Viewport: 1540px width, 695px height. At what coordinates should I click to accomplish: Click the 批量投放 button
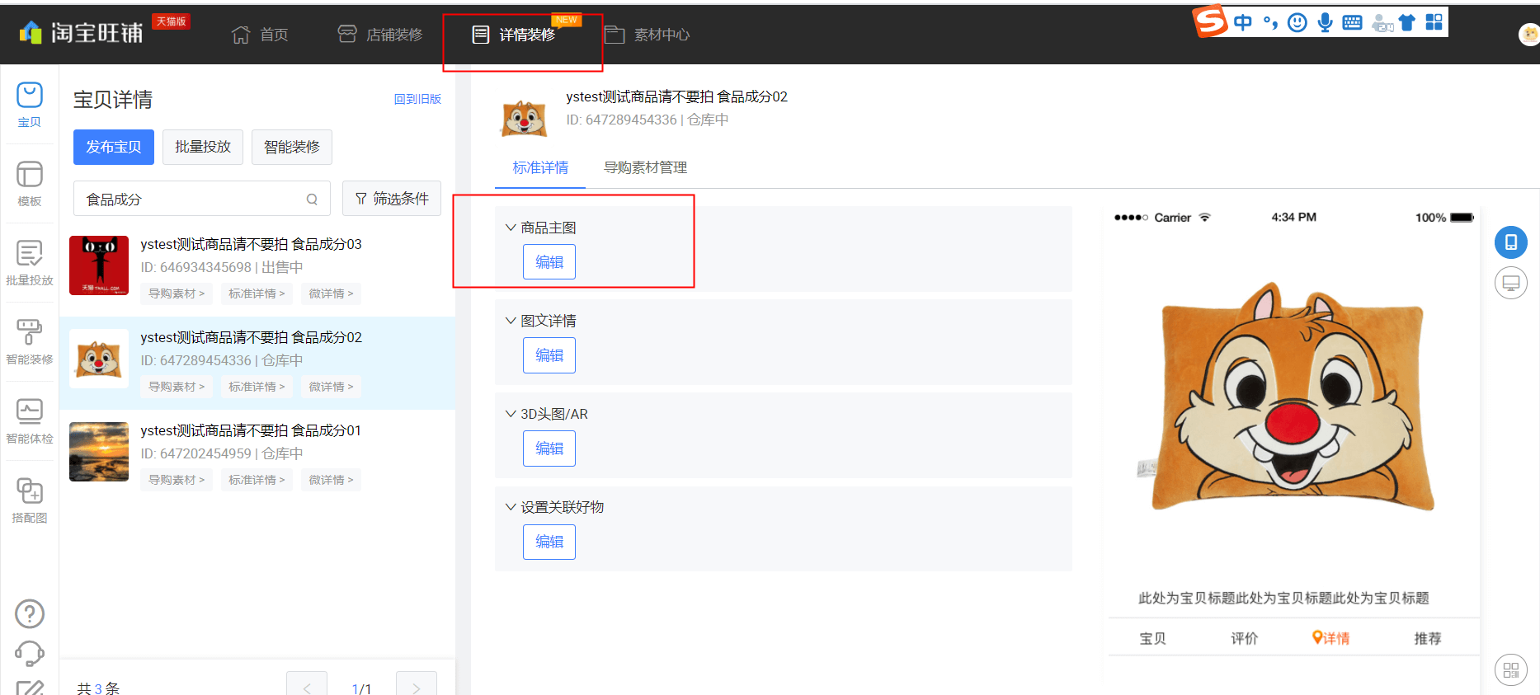(x=203, y=147)
